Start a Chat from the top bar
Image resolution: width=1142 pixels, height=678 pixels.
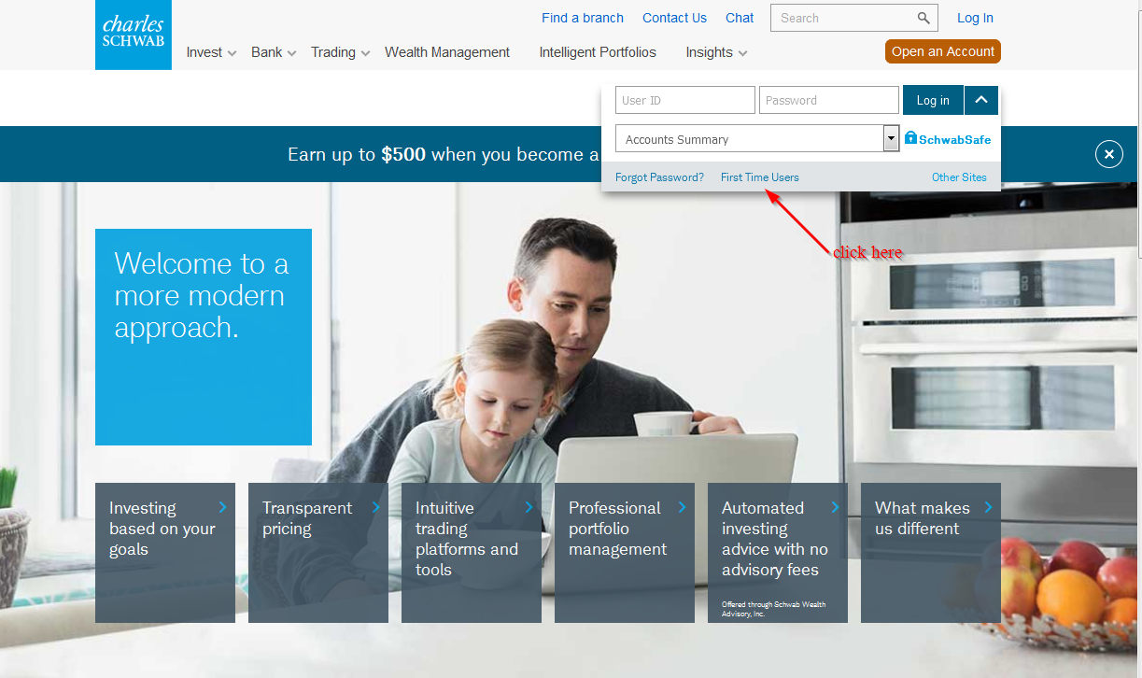tap(740, 18)
